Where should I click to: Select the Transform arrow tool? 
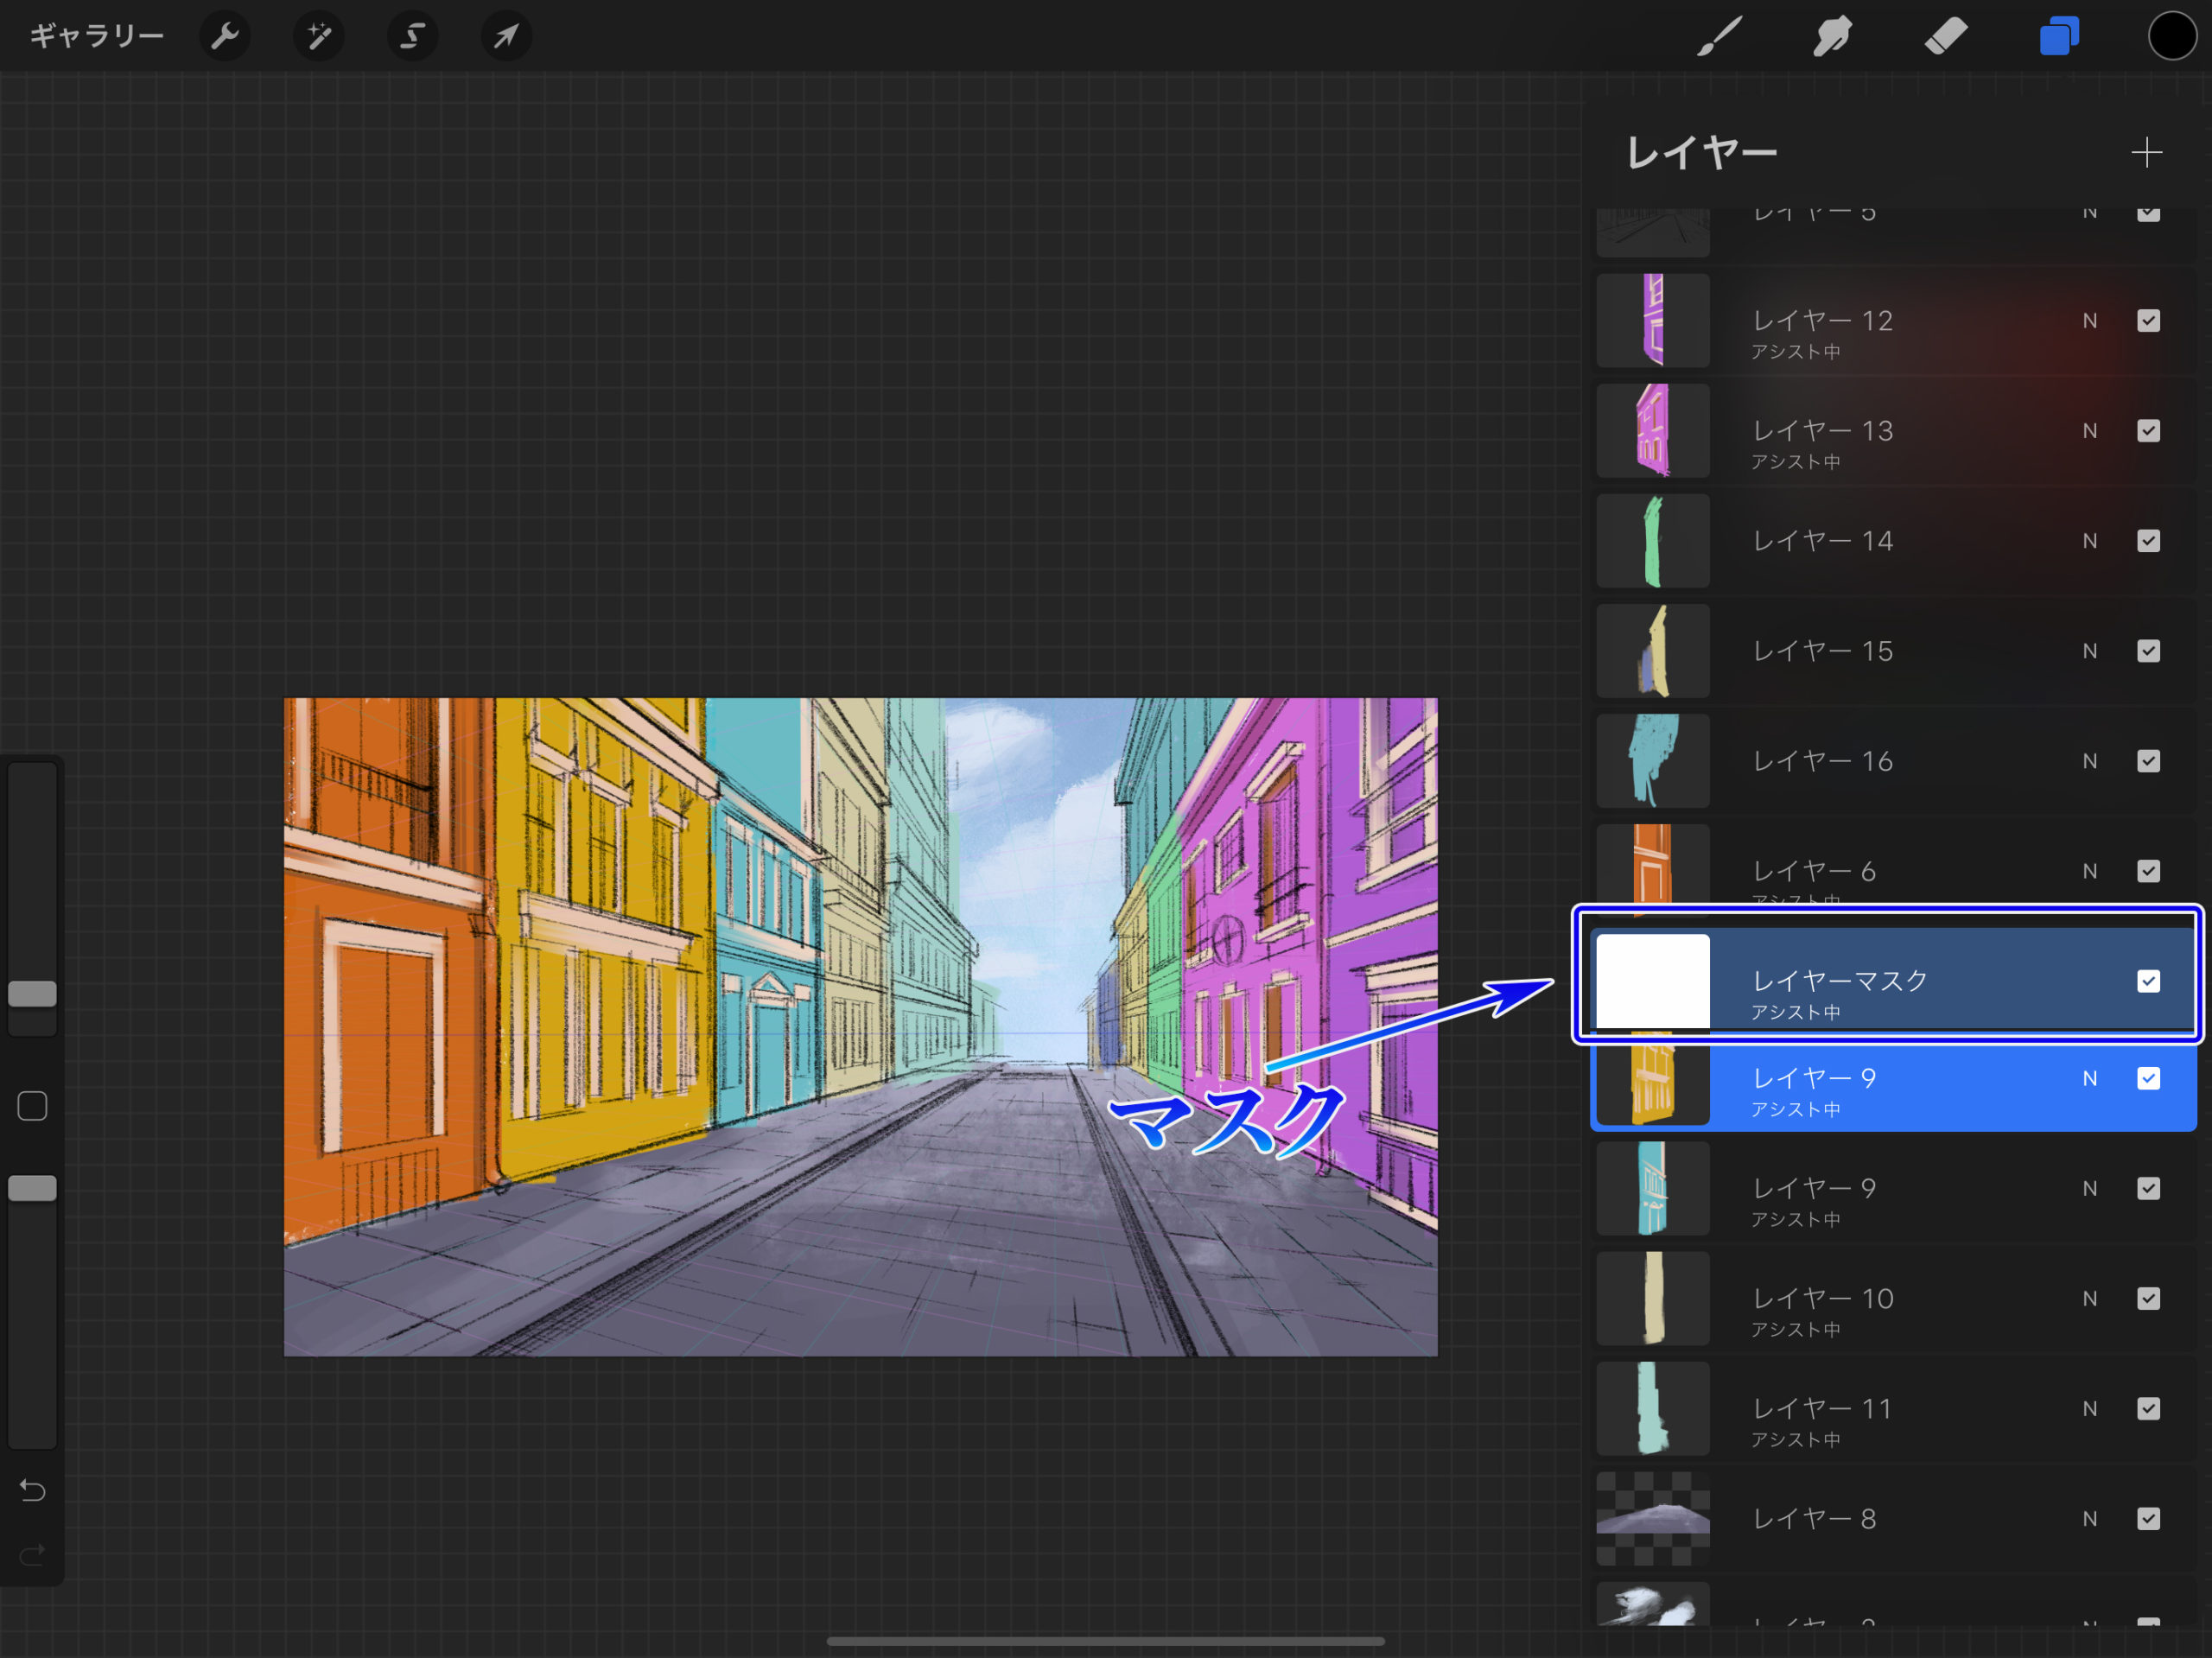coord(506,37)
